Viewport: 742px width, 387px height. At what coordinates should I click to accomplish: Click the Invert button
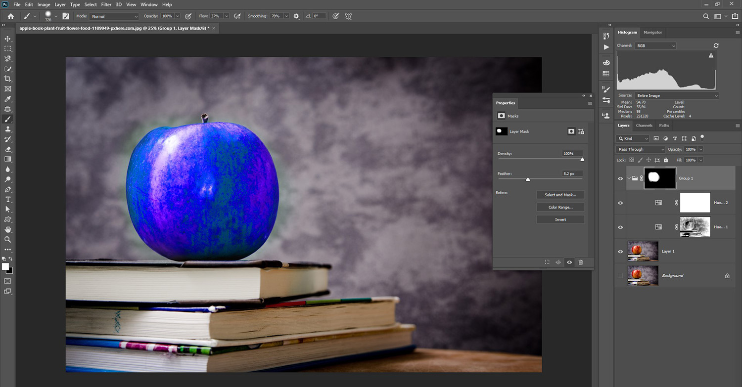coord(560,219)
